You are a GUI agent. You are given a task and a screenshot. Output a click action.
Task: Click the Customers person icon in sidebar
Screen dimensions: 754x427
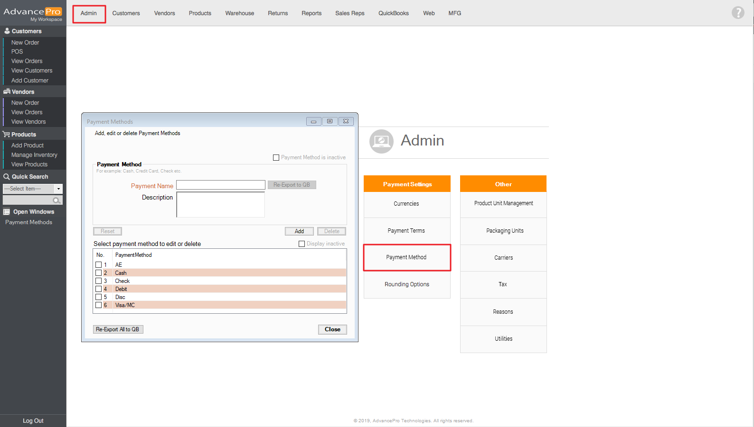coord(7,31)
